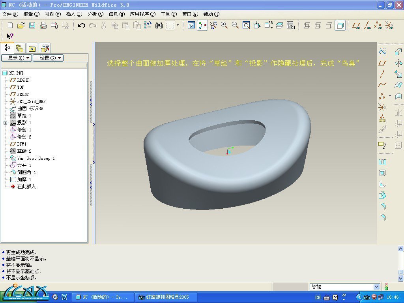Open the 智能 selection filter dropdown
Screen dimensions: 404x303
coord(376,287)
